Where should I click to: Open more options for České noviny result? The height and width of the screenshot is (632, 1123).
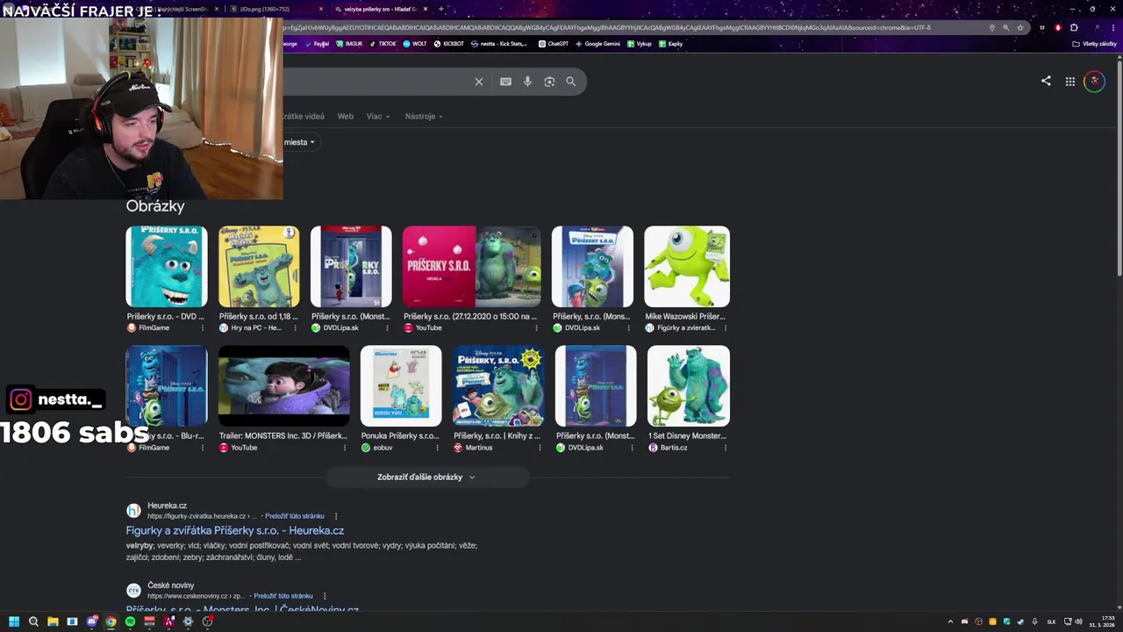coord(325,596)
